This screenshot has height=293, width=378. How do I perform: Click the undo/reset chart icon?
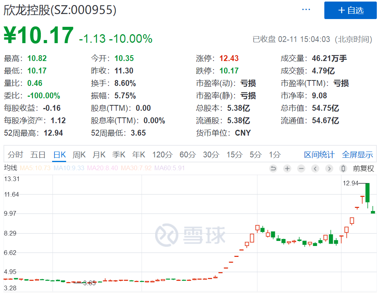click(x=273, y=168)
